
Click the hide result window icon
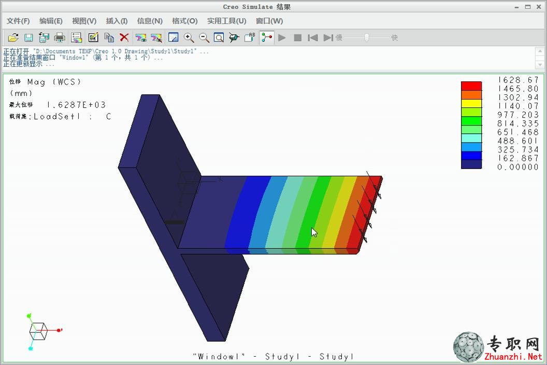[156, 37]
